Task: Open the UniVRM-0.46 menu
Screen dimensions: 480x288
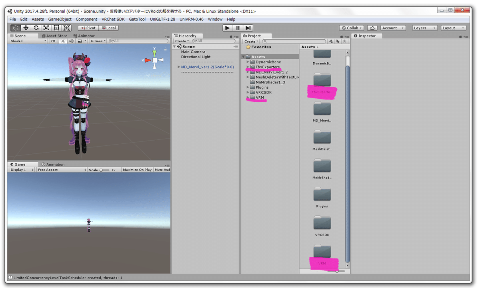Action: click(x=191, y=19)
